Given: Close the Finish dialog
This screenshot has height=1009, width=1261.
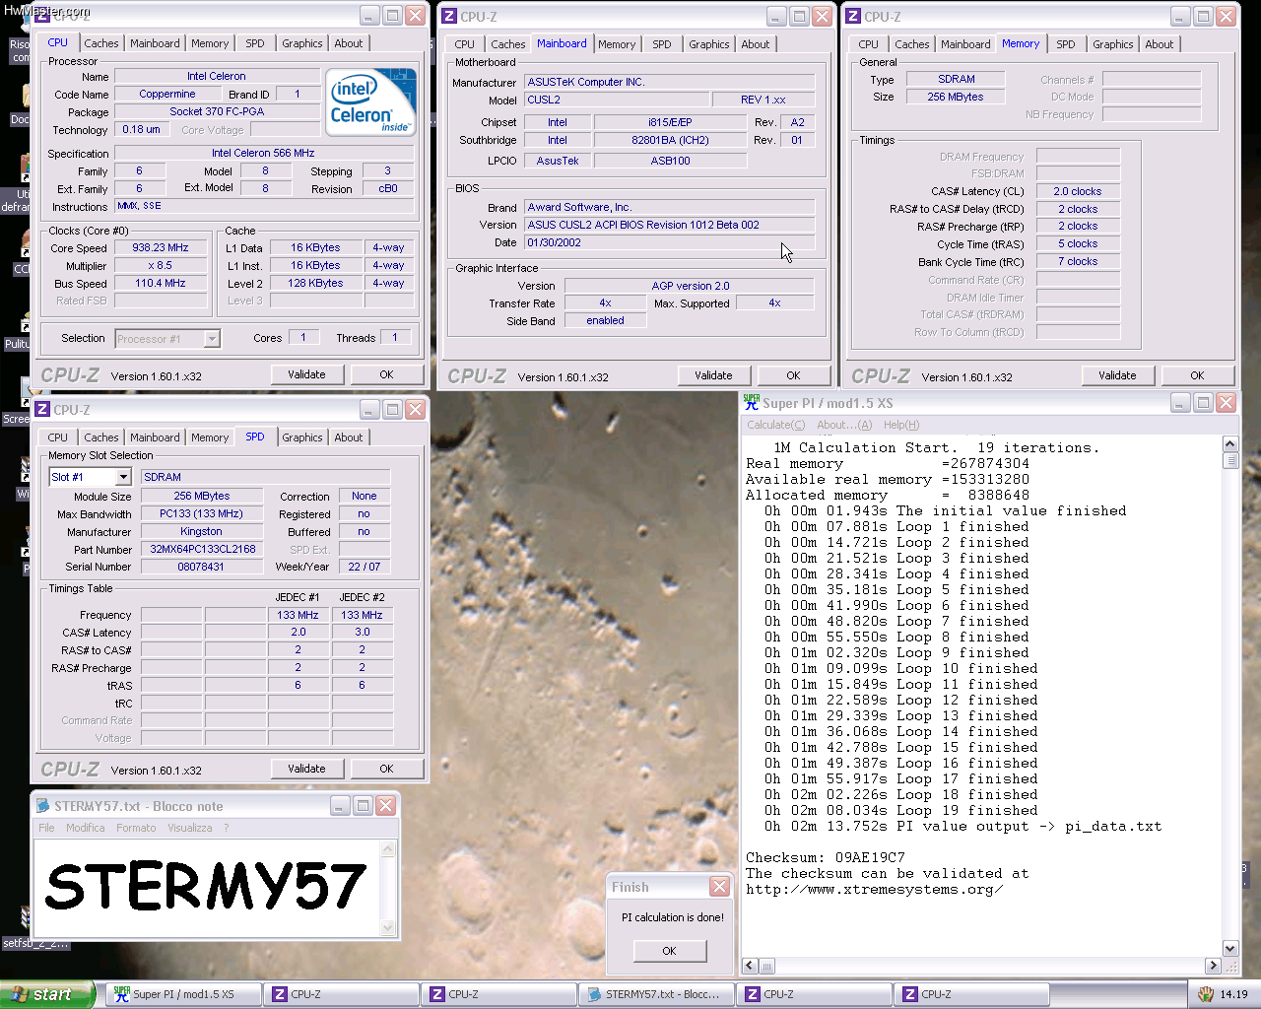Looking at the screenshot, I should click(x=720, y=887).
